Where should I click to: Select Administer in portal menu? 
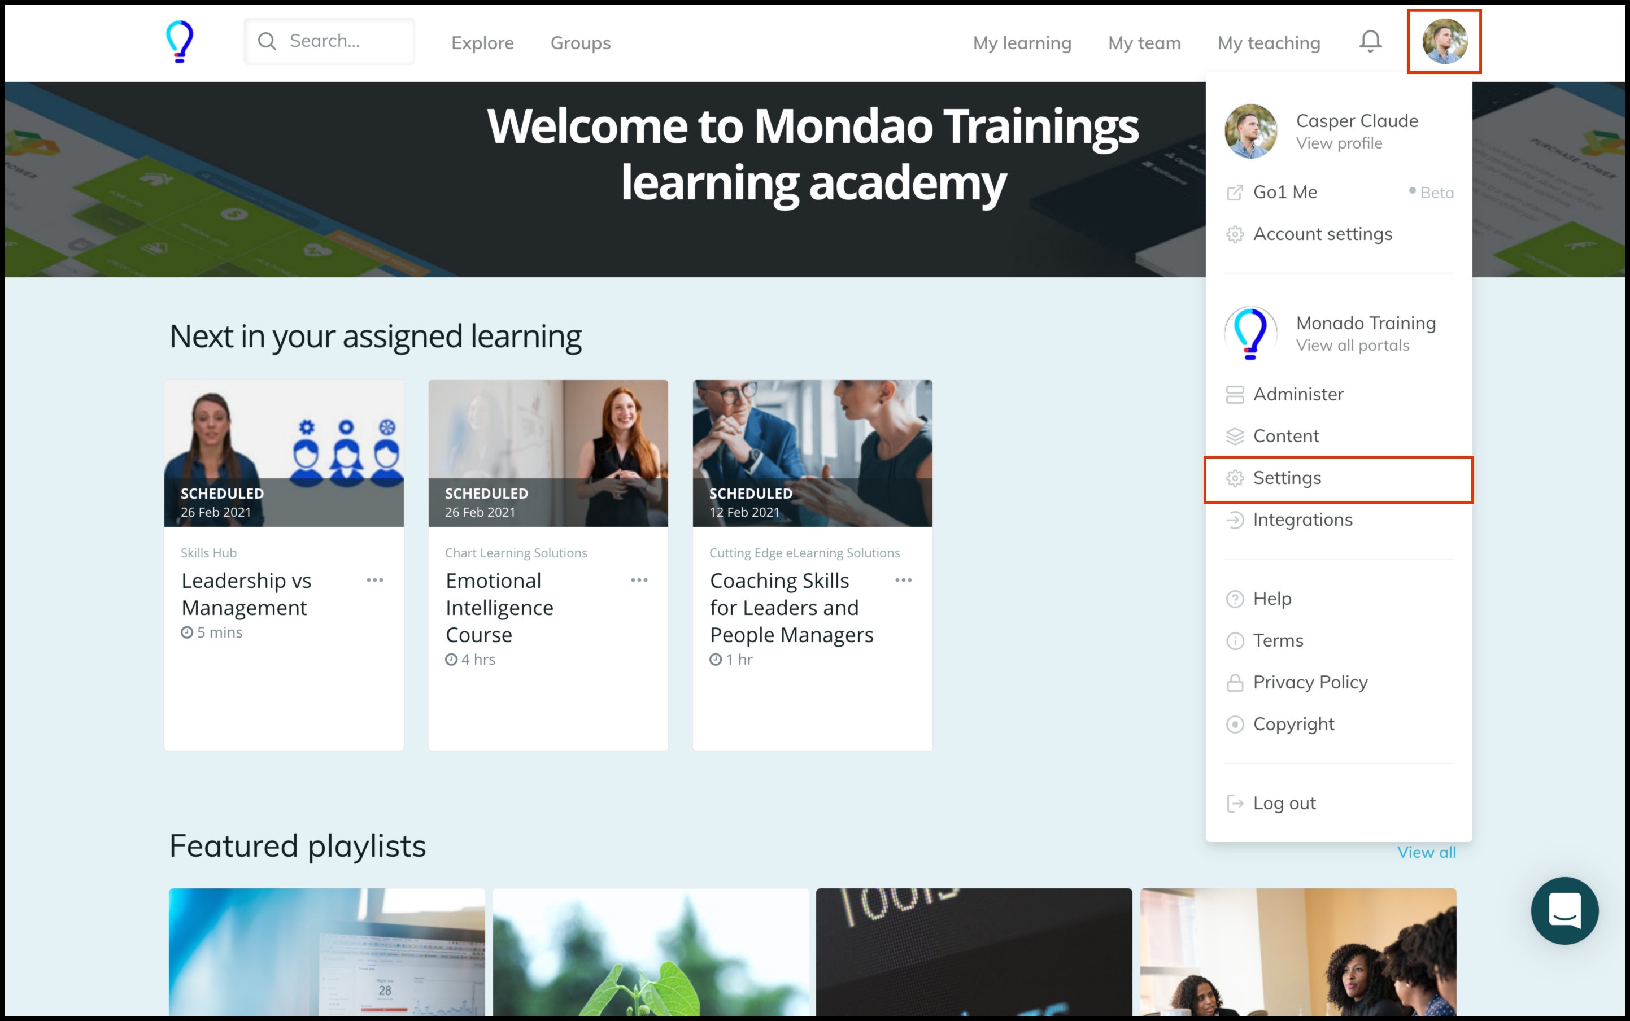[1298, 394]
